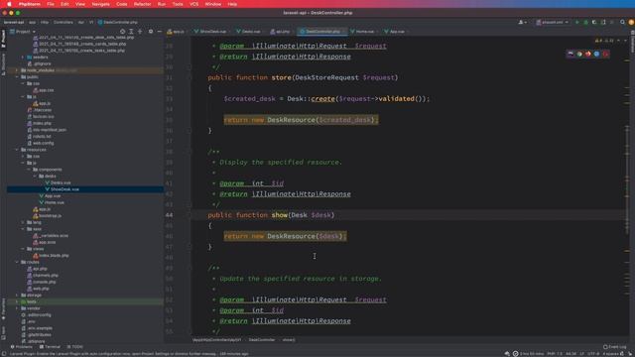Open the Project view dropdown
Image resolution: width=635 pixels, height=357 pixels.
23,31
